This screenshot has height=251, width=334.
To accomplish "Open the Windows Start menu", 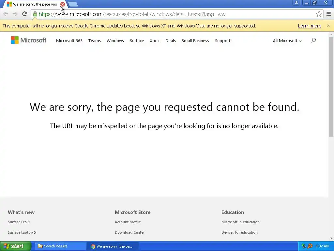I will [16, 246].
